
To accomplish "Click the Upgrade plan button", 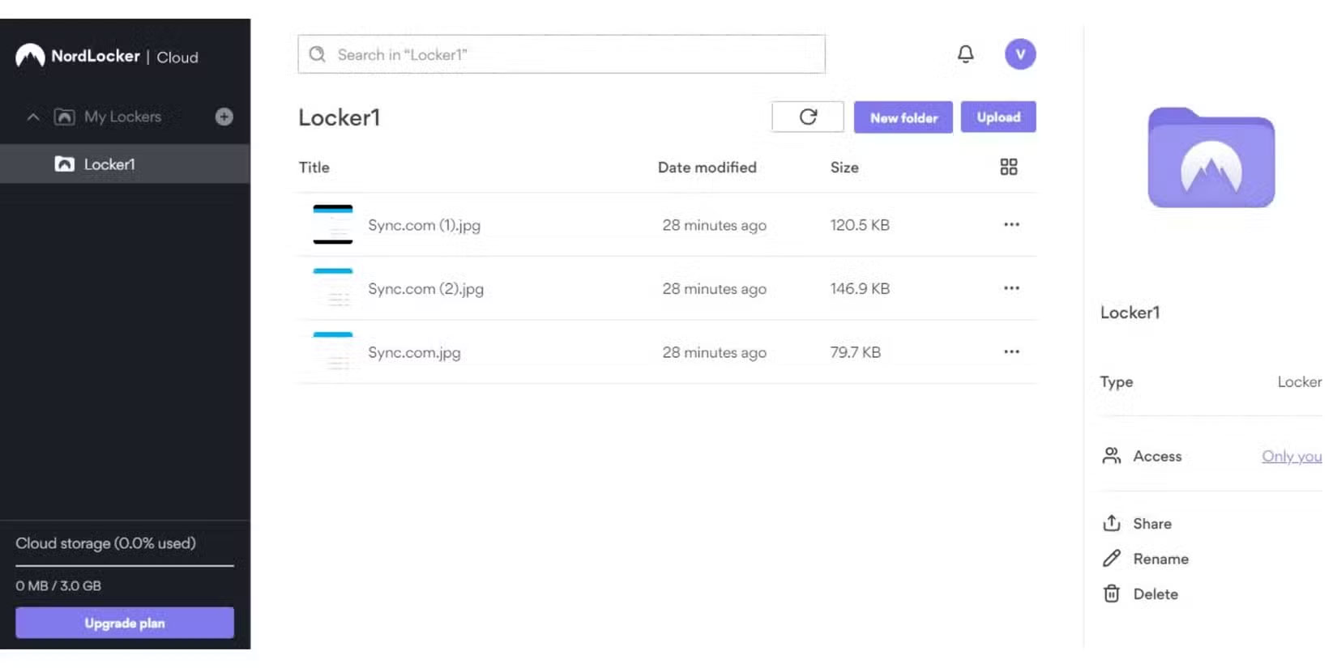I will click(125, 623).
